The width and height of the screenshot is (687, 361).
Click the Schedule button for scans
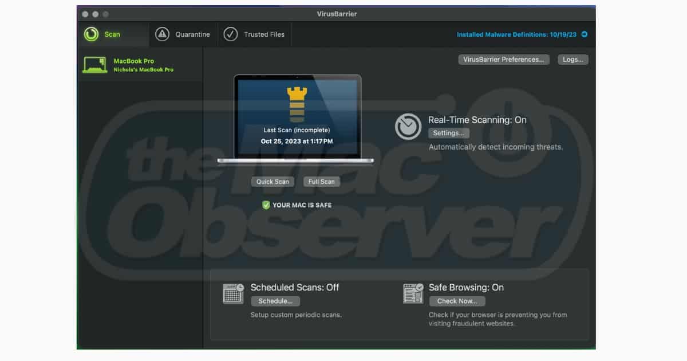275,301
